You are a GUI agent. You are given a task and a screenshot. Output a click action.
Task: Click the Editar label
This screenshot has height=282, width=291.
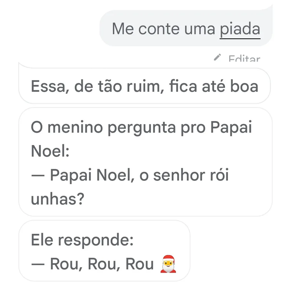coord(244,59)
